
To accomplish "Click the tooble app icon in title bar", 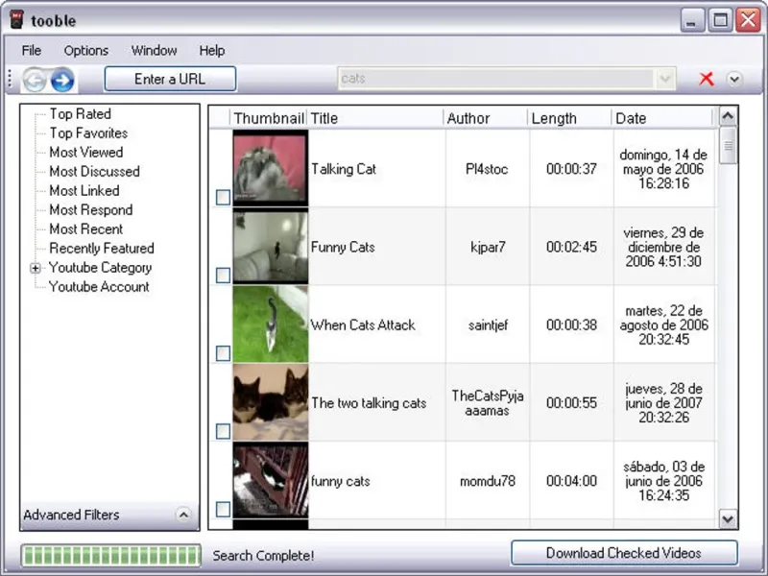I will [16, 19].
